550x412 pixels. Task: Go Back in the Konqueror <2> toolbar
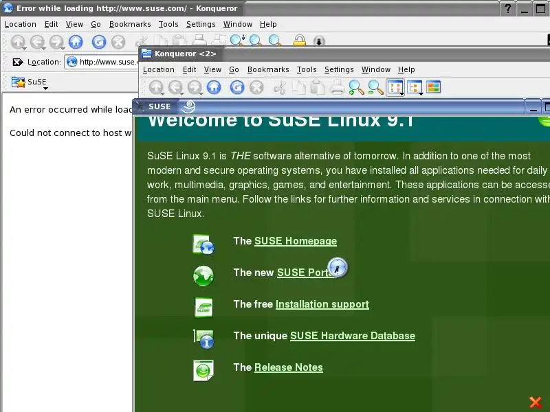[175, 87]
